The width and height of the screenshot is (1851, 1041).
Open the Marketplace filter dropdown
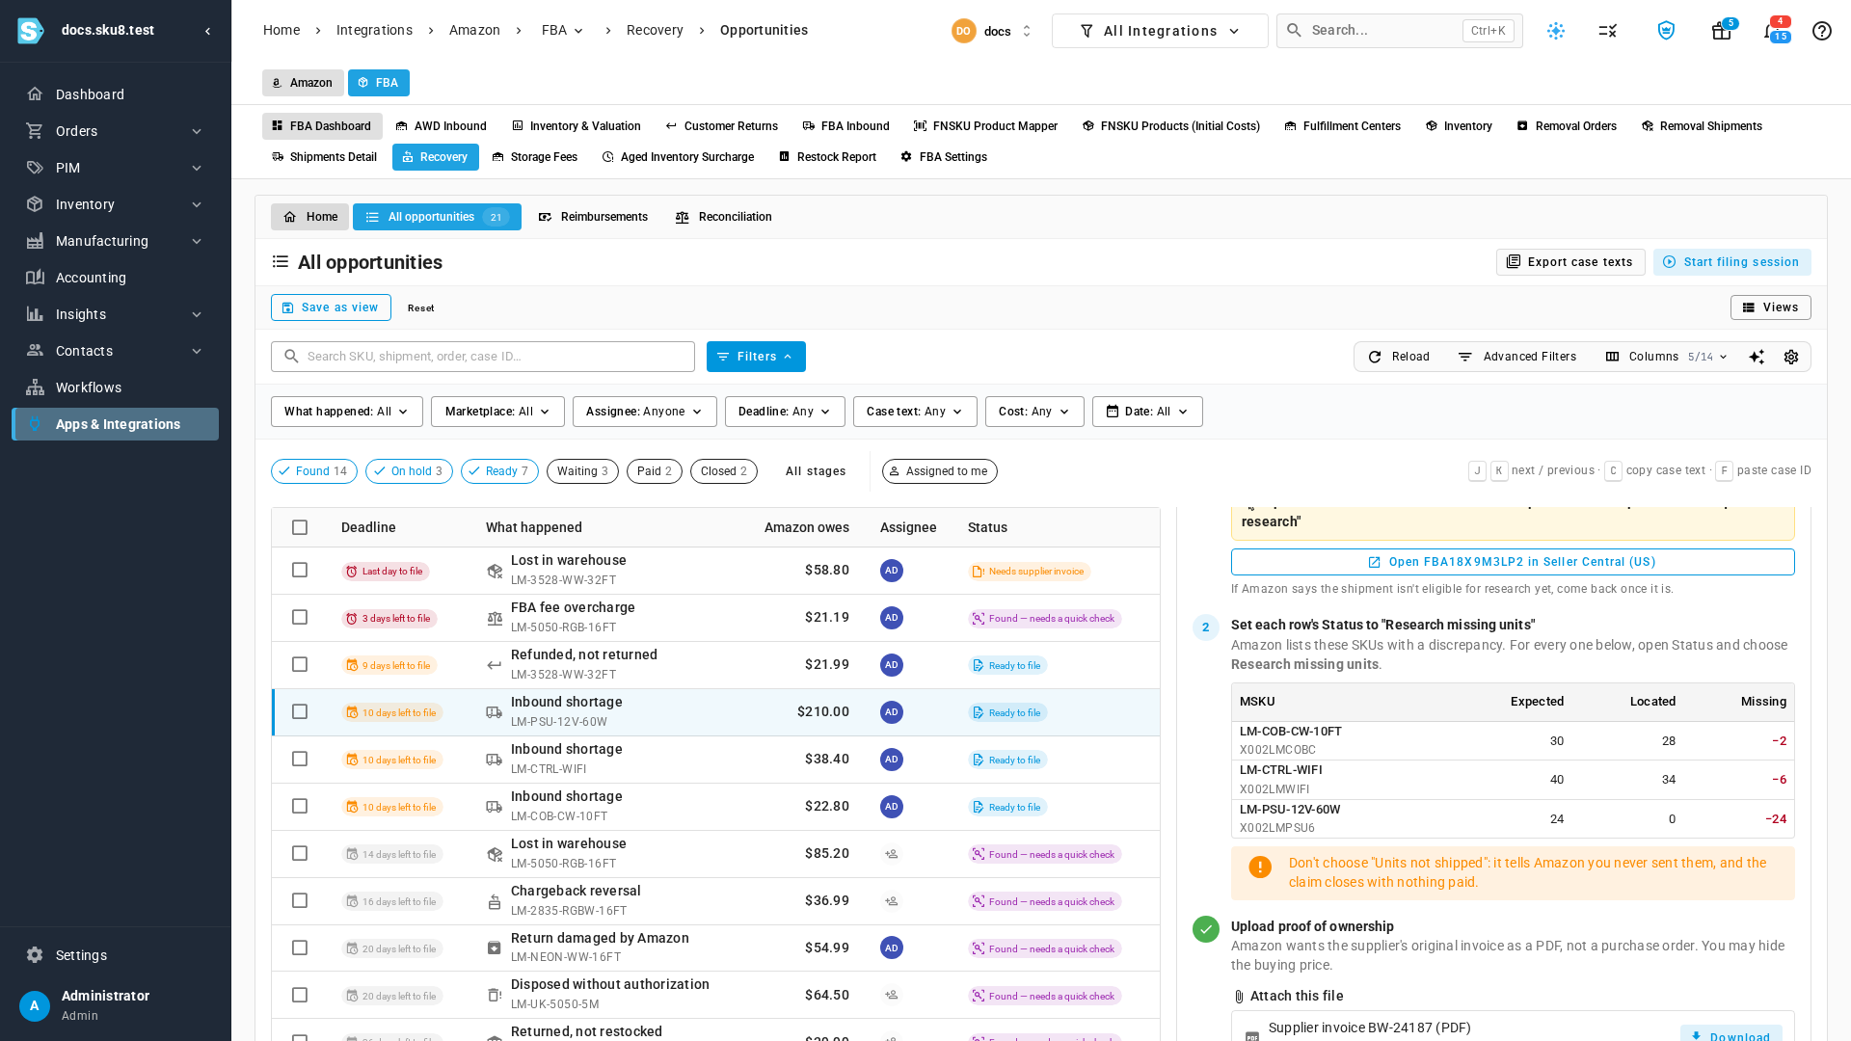[x=497, y=412]
